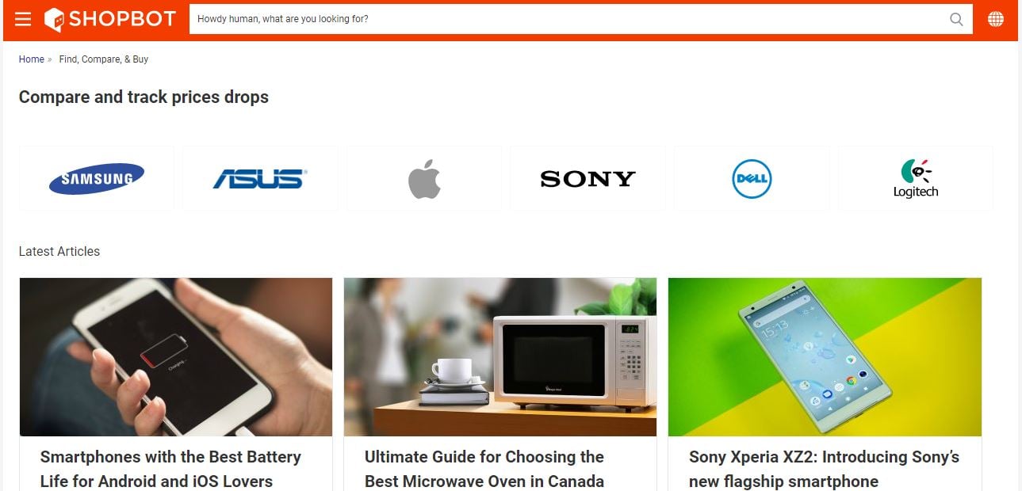The width and height of the screenshot is (1022, 491).
Task: Open the hamburger menu icon
Action: 23,19
